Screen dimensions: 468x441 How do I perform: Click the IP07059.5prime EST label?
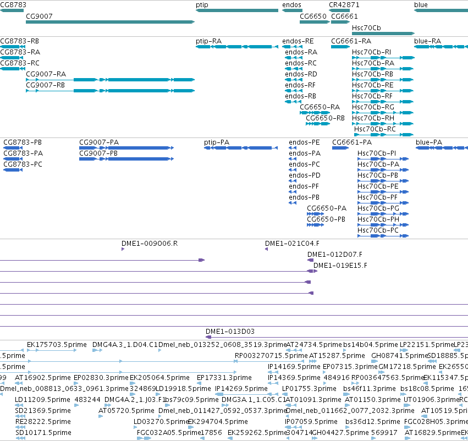(311, 421)
